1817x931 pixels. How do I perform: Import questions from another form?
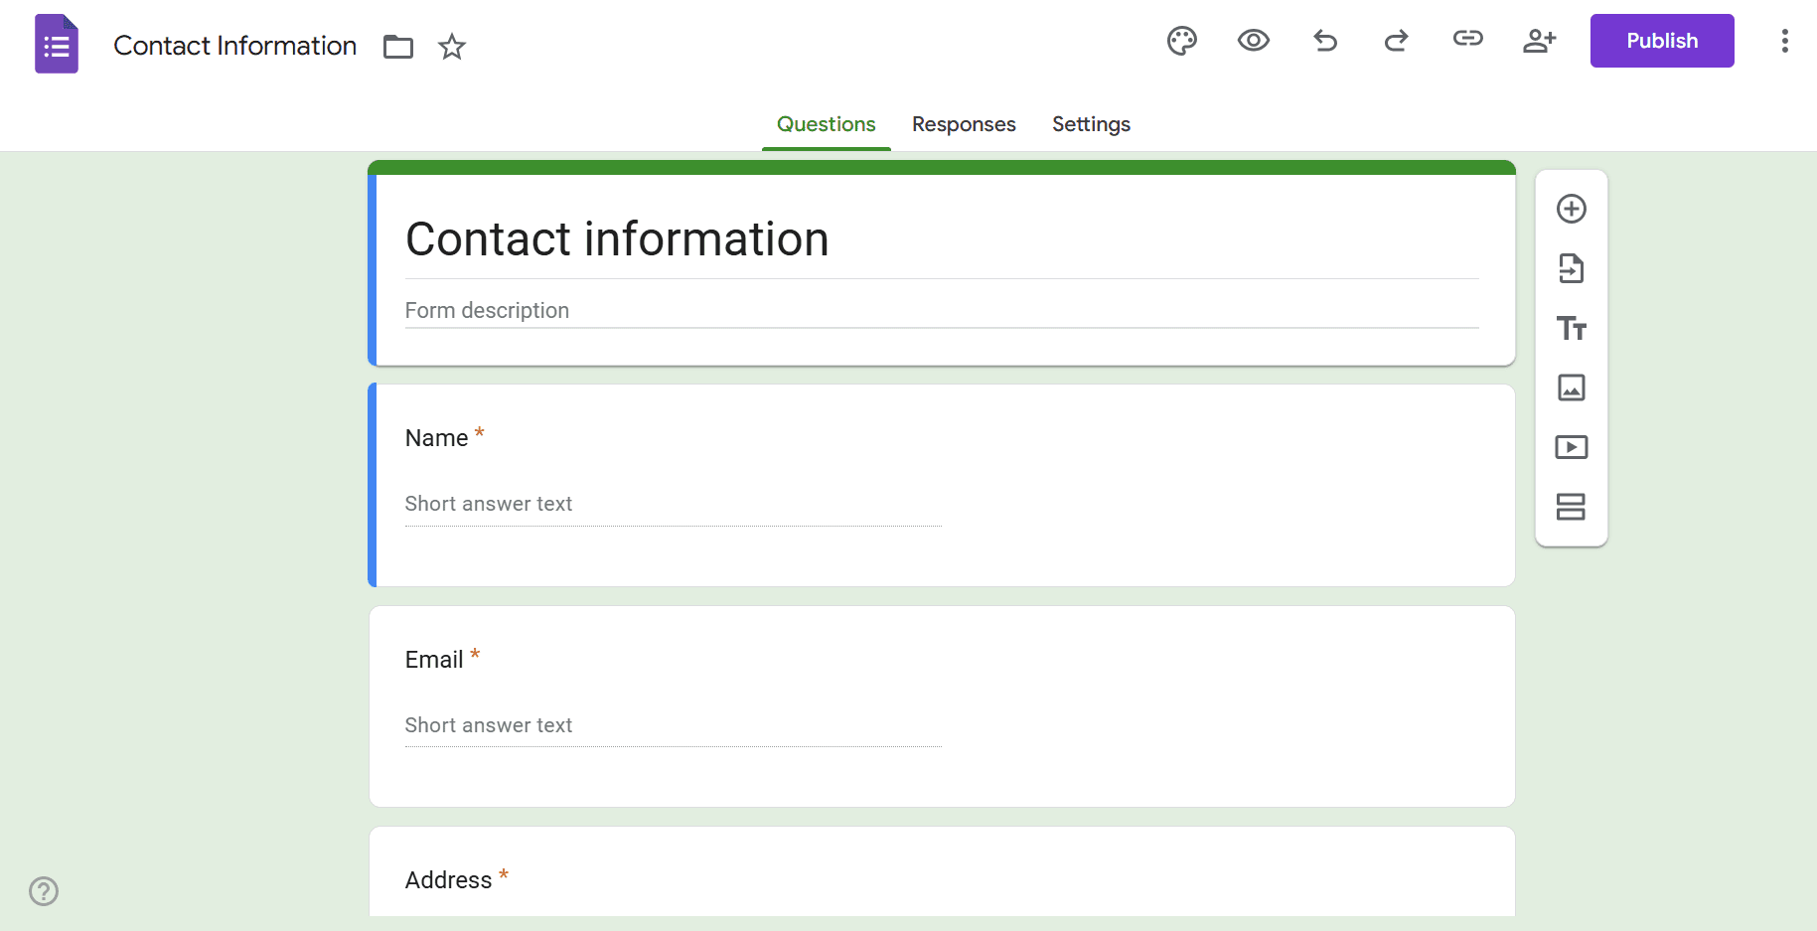pos(1572,268)
